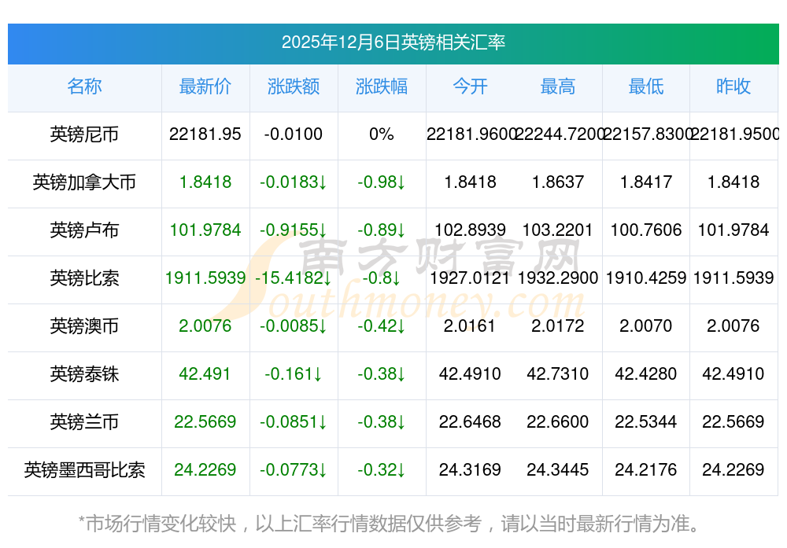Click the 今开 column header
The width and height of the screenshot is (787, 548).
tap(470, 86)
